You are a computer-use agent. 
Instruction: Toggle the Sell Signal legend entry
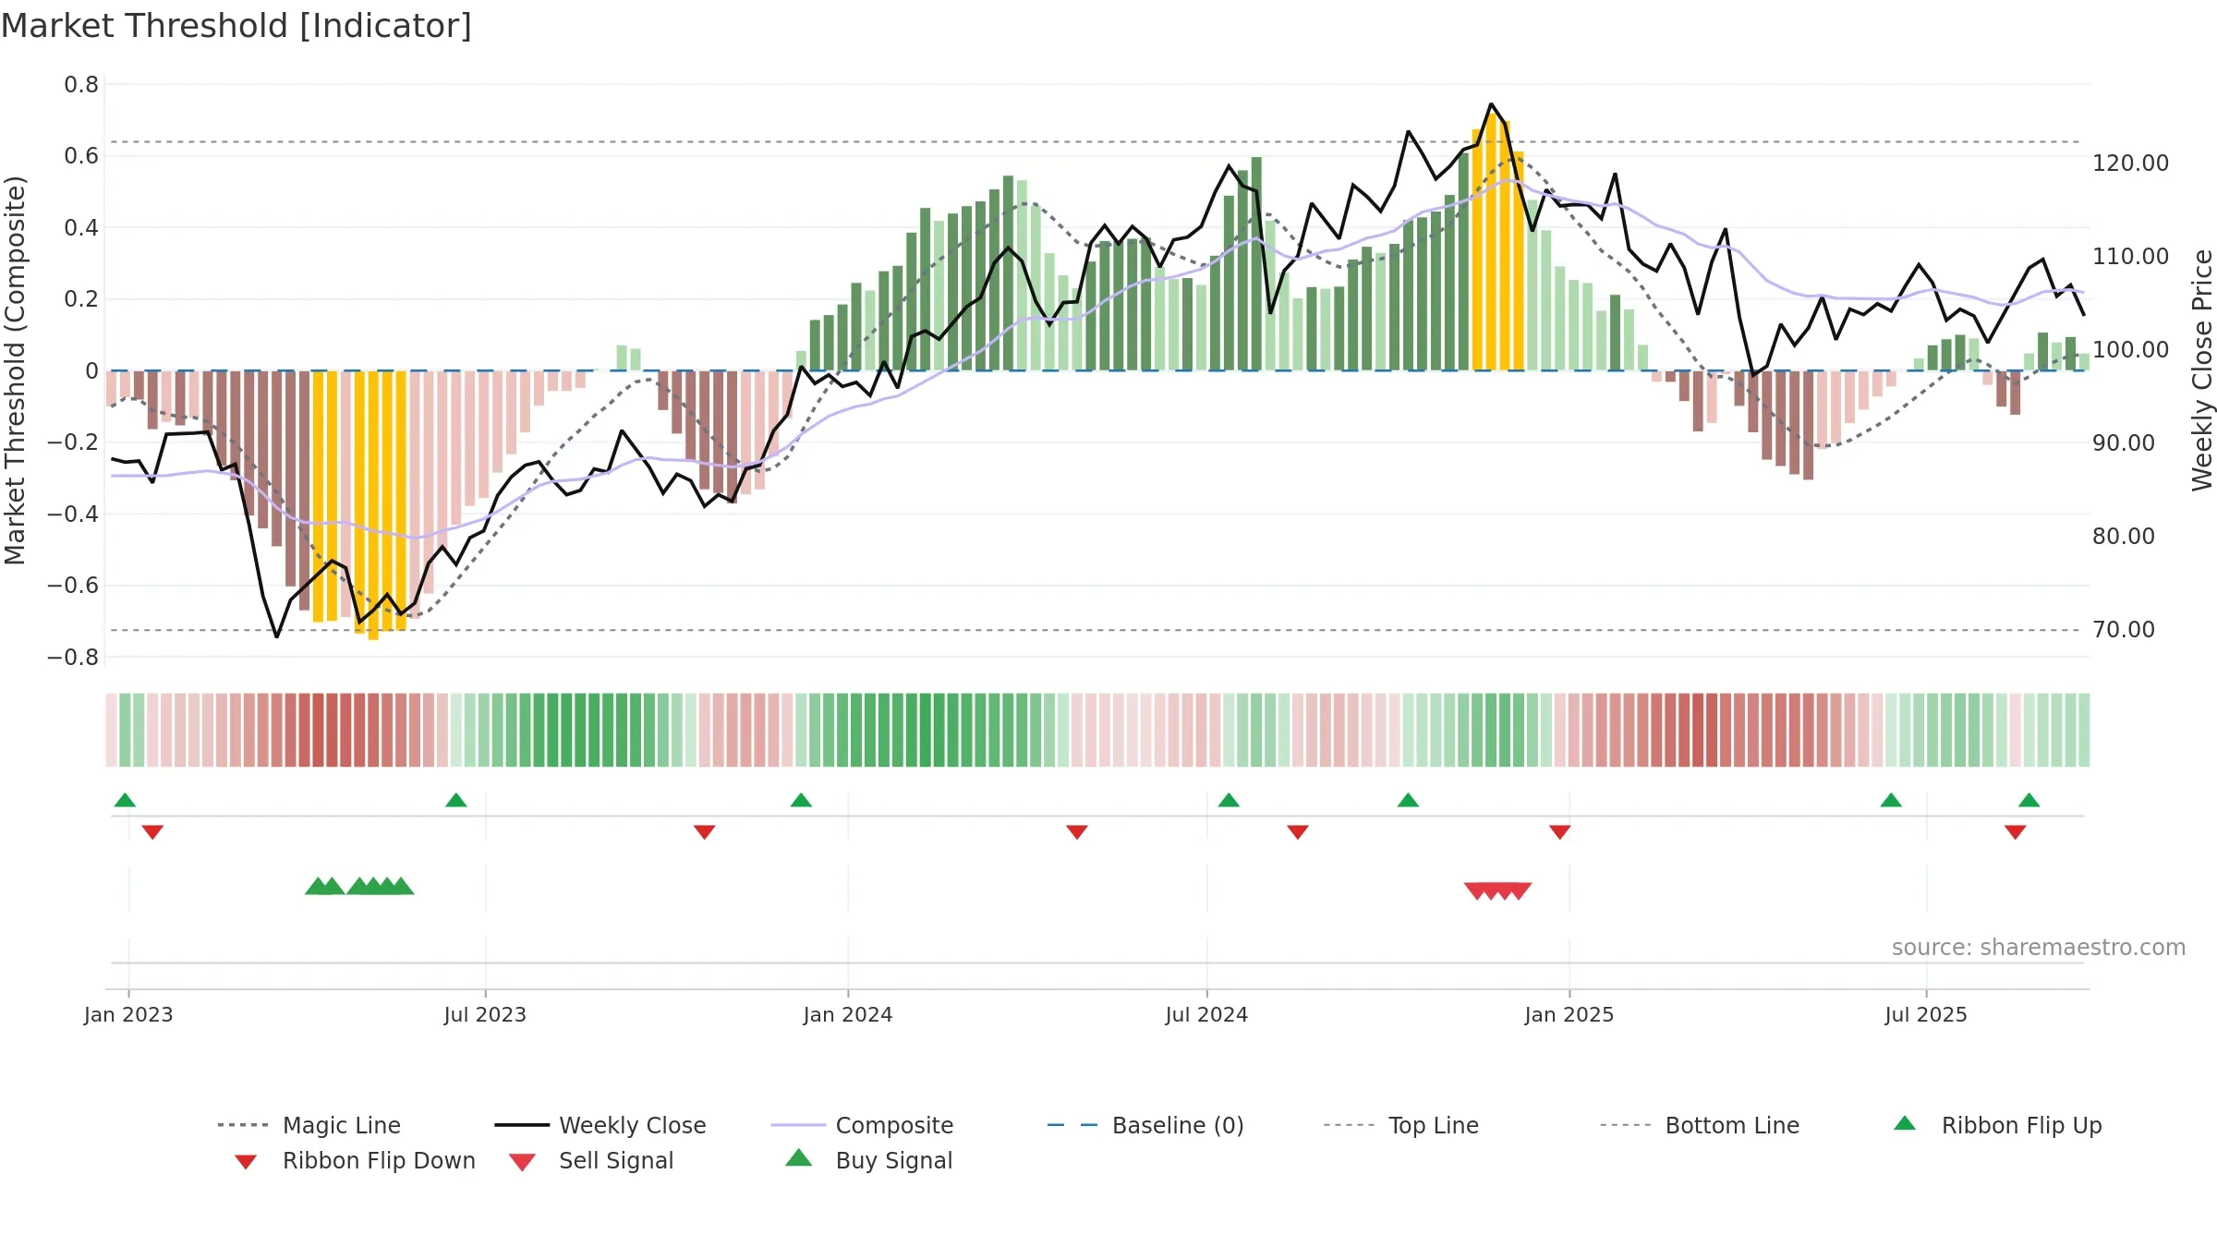(x=591, y=1160)
